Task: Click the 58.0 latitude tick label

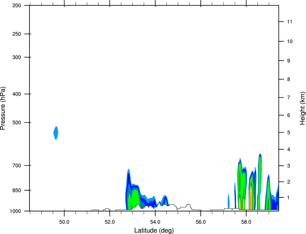Action: [246, 222]
